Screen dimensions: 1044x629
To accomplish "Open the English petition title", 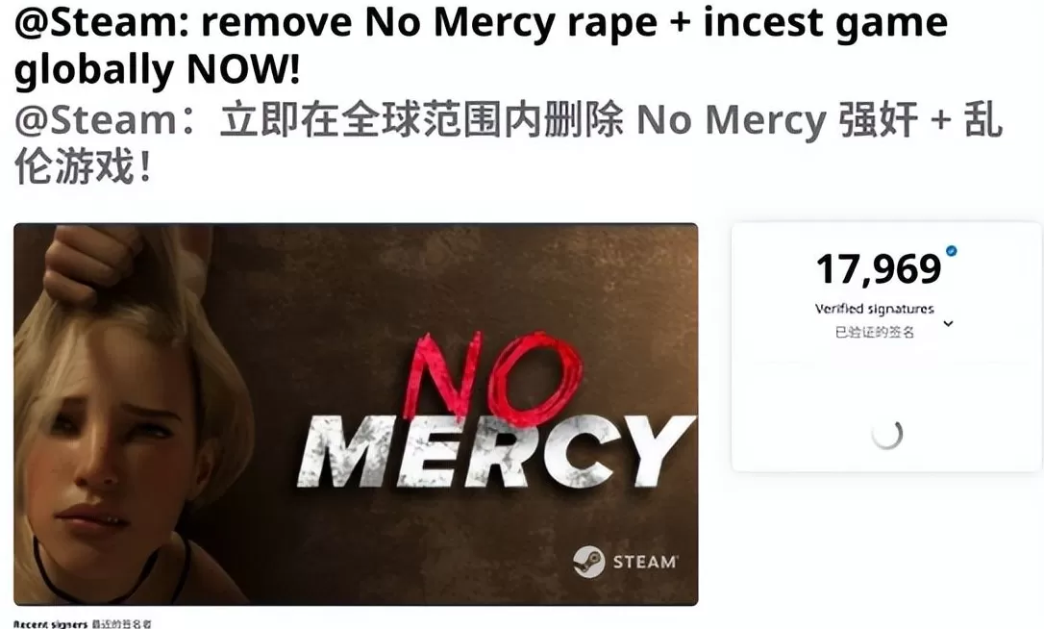I will click(x=481, y=45).
